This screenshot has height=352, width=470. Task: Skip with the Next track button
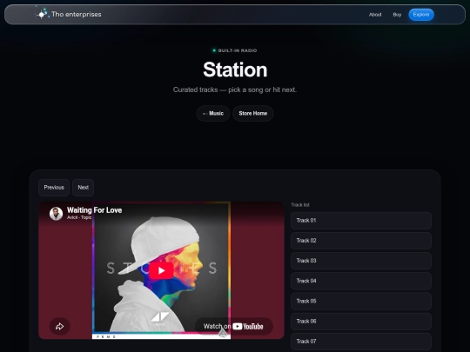[83, 188]
